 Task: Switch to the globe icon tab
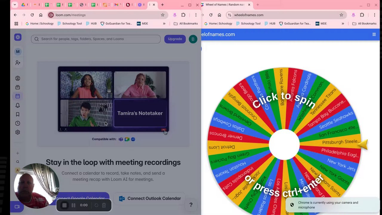pos(81,5)
